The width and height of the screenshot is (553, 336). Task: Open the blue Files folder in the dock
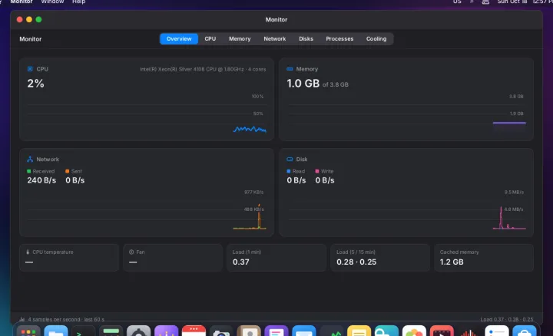click(x=56, y=331)
